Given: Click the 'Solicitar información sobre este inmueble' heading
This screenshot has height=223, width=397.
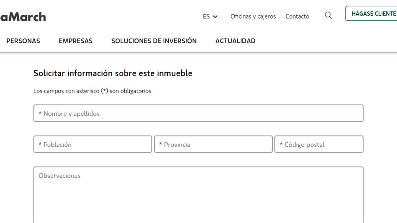Looking at the screenshot, I should pyautogui.click(x=112, y=73).
